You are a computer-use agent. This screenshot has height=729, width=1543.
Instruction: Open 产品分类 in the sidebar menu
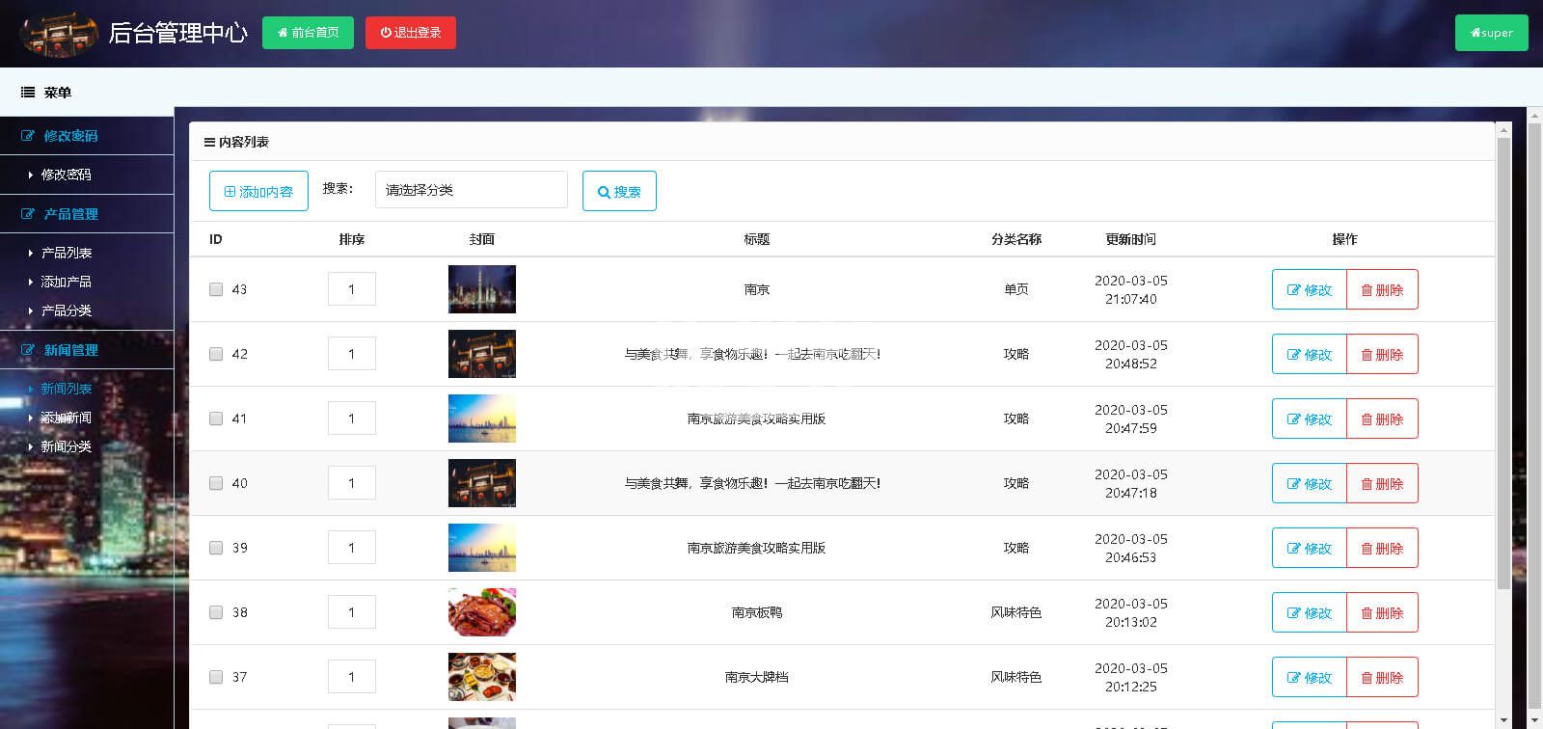pyautogui.click(x=66, y=310)
